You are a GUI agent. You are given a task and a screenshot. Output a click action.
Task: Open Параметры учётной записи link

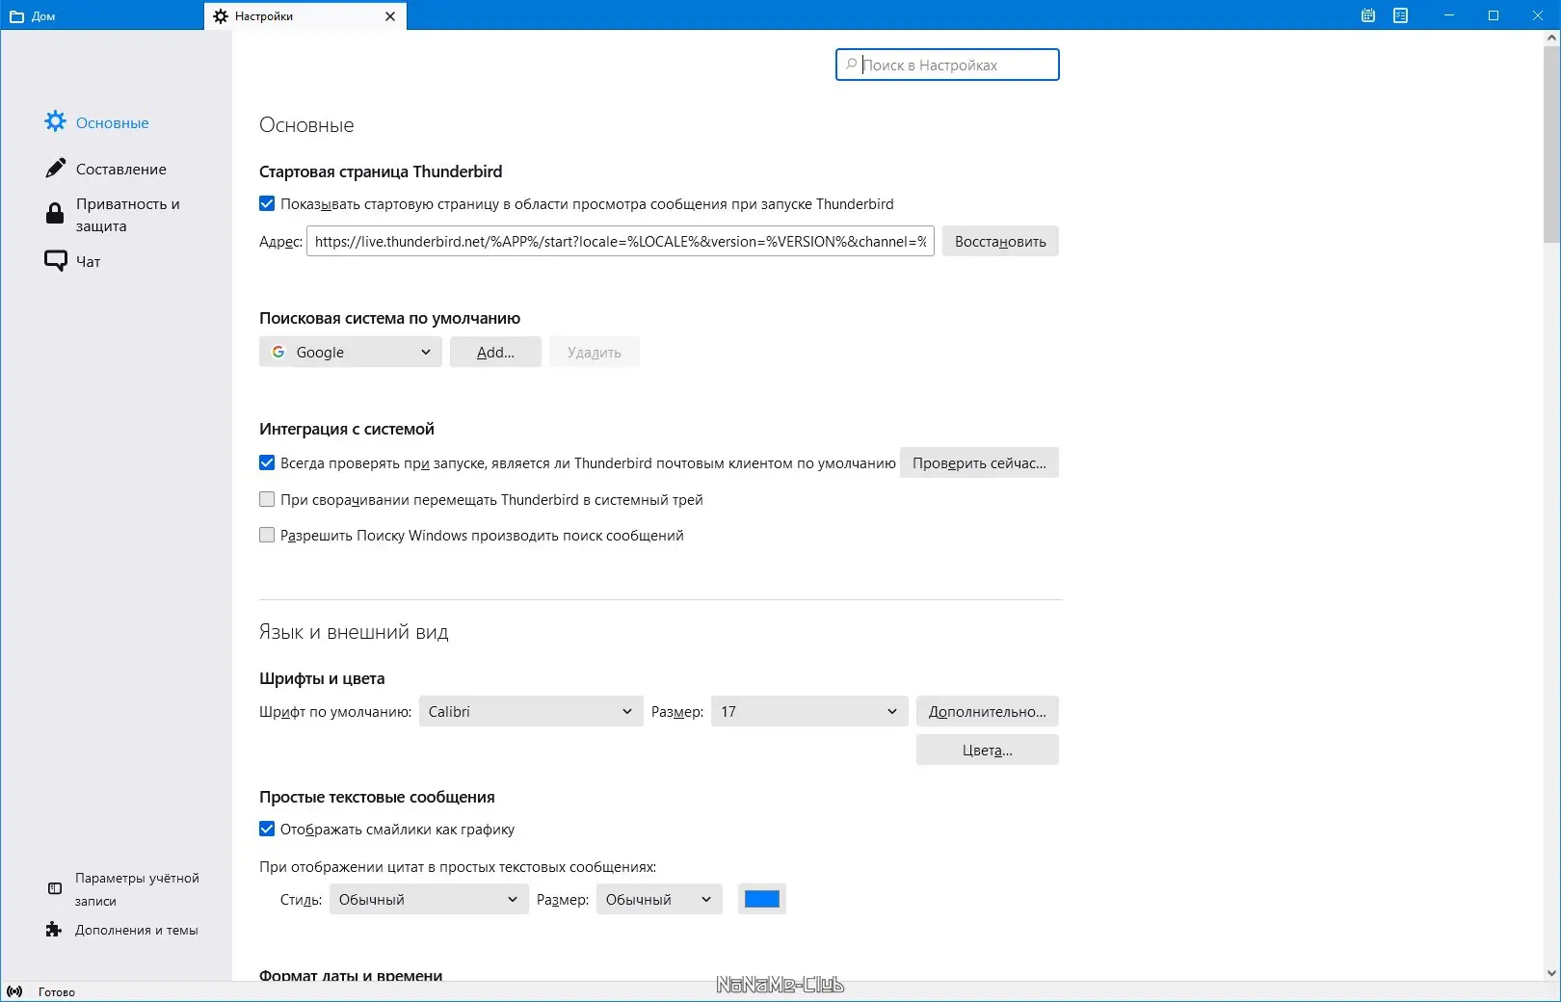[137, 889]
